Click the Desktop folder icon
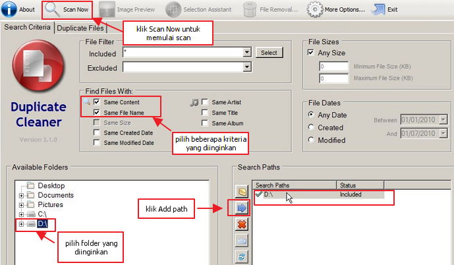This screenshot has height=265, width=454. coord(31,185)
